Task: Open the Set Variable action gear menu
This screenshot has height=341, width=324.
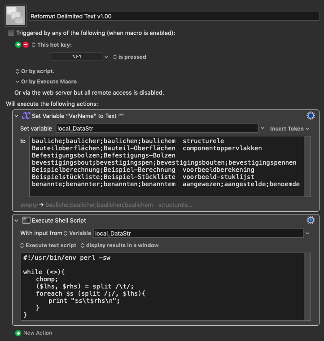Action: pos(311,115)
